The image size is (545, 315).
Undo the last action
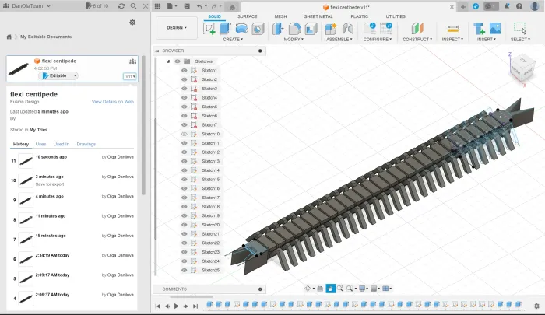[x=199, y=6]
